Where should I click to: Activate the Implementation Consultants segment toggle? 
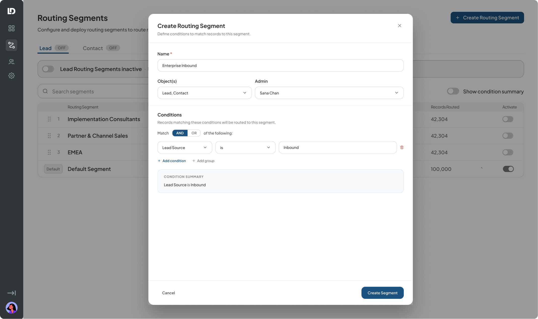click(x=508, y=119)
